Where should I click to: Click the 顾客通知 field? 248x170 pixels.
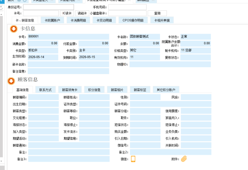coord(69,145)
